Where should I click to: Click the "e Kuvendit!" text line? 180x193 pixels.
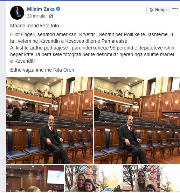(22, 61)
